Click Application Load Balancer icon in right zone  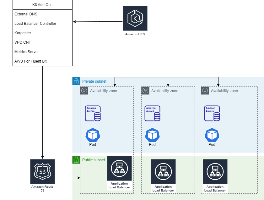[215, 171]
